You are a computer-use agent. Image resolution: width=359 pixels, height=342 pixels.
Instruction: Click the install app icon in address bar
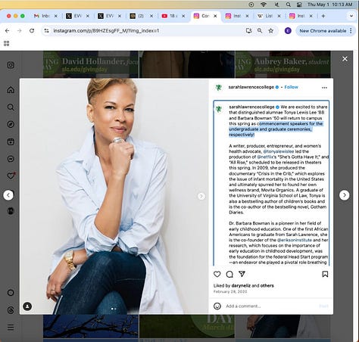(248, 31)
